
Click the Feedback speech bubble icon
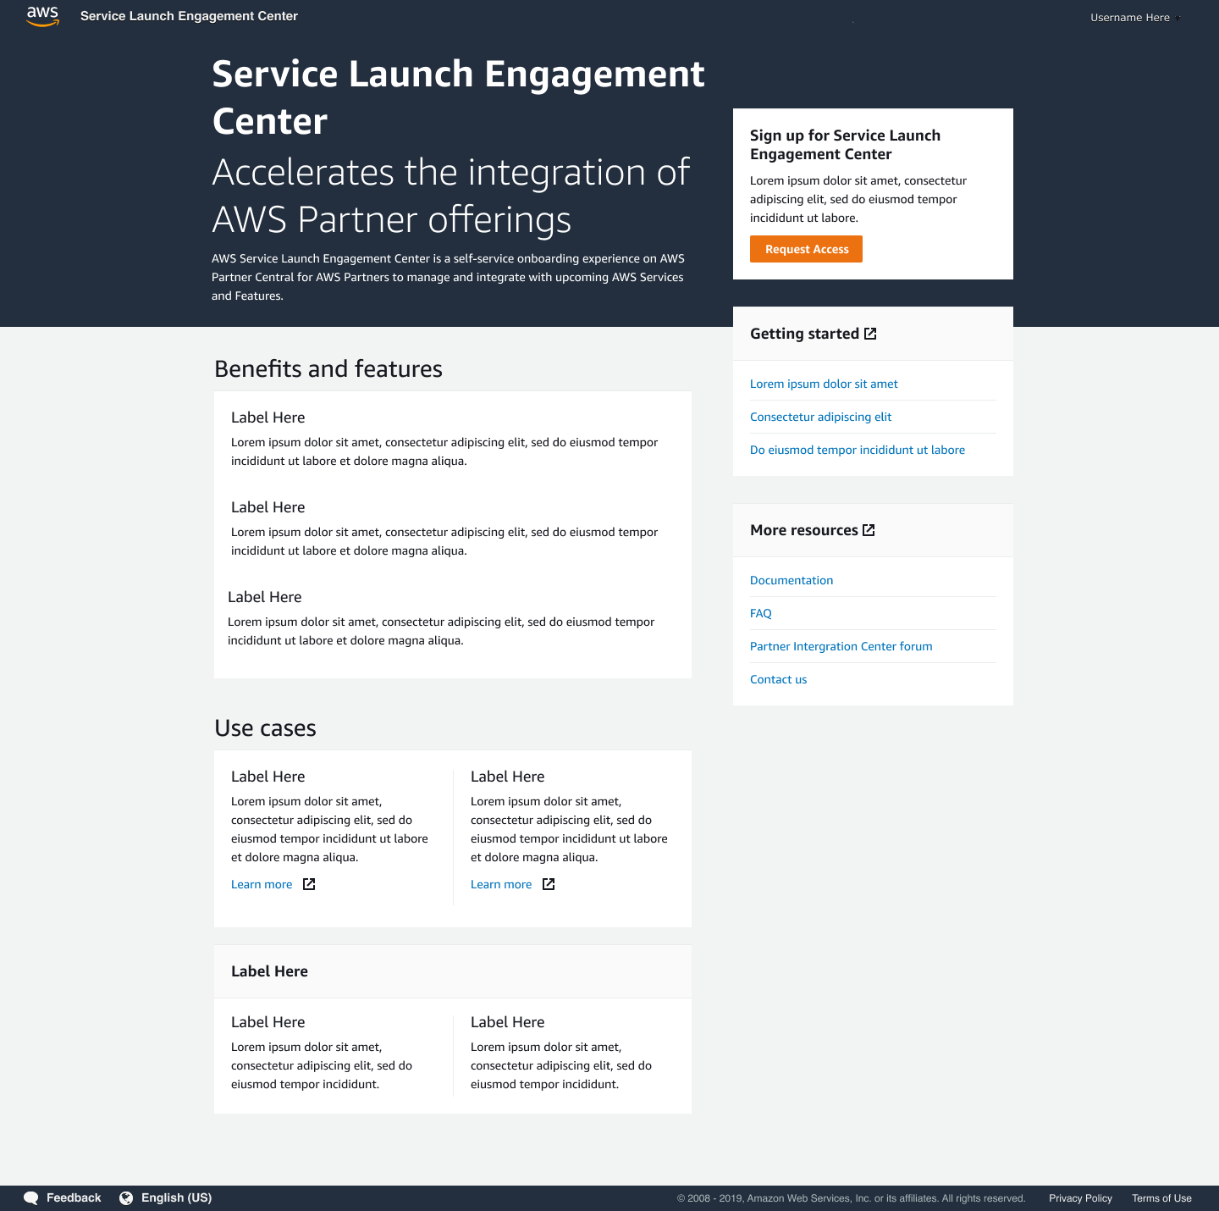click(x=31, y=1198)
